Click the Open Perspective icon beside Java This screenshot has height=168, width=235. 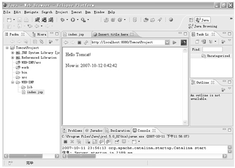point(191,20)
